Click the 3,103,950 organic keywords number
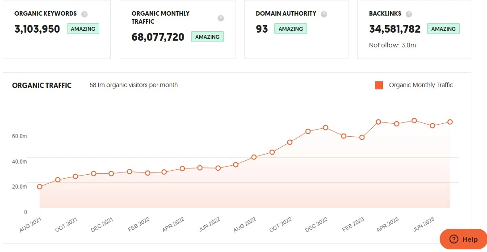The height and width of the screenshot is (252, 487). point(37,29)
